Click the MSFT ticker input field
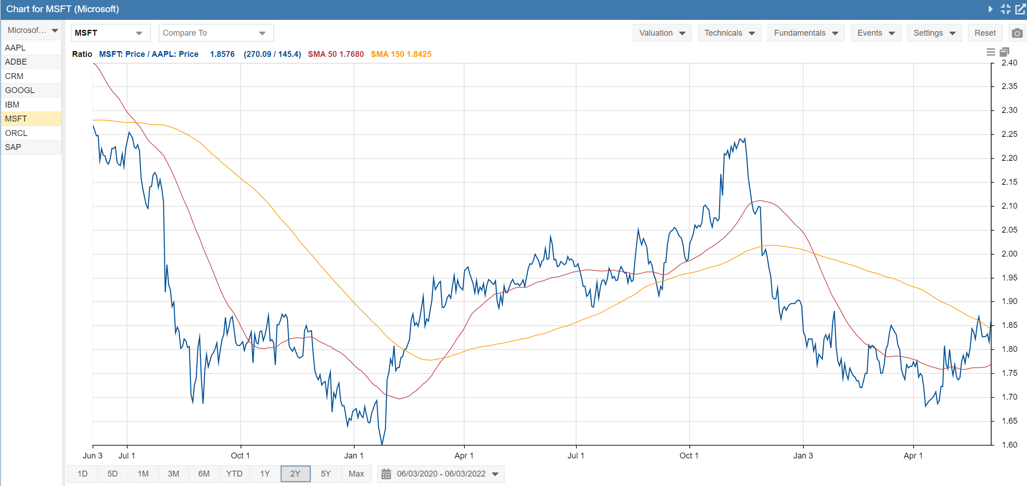 104,33
